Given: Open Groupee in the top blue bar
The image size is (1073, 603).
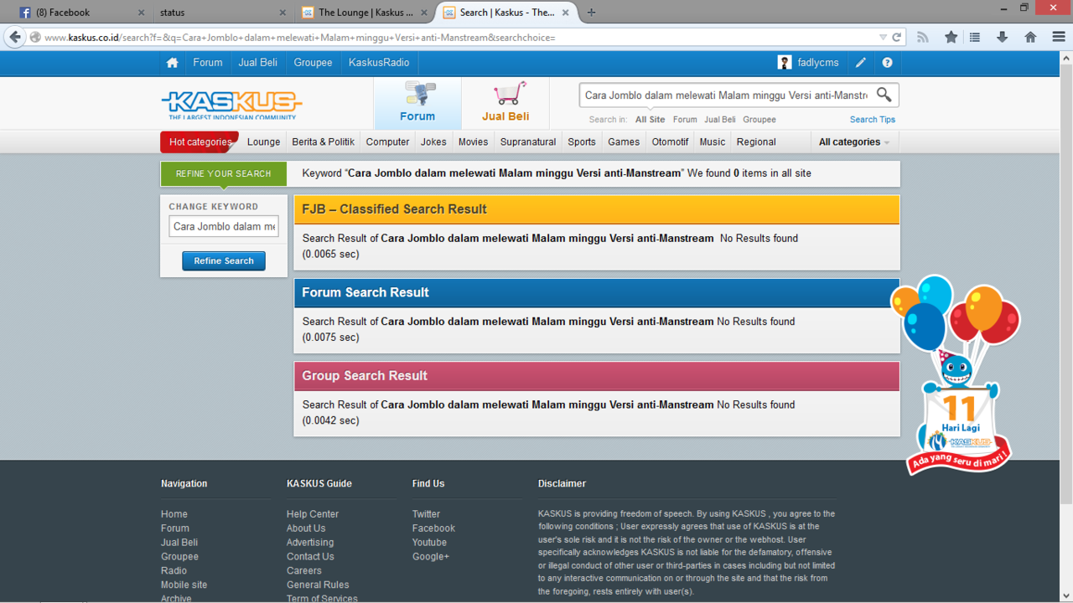Looking at the screenshot, I should pyautogui.click(x=313, y=63).
